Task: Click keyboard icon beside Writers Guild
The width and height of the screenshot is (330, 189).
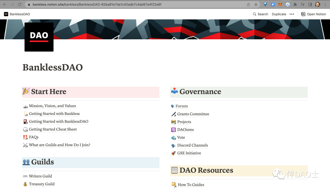Action: (25, 176)
